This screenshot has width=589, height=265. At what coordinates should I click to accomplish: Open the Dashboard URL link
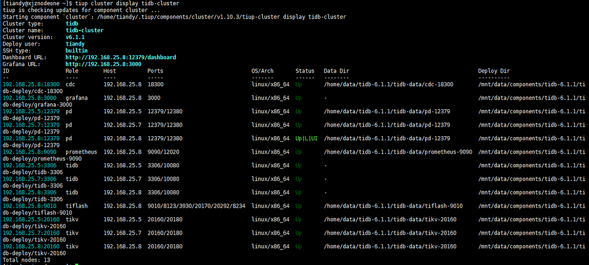coord(120,57)
